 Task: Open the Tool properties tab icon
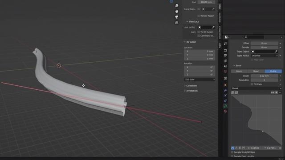[x=225, y=44]
